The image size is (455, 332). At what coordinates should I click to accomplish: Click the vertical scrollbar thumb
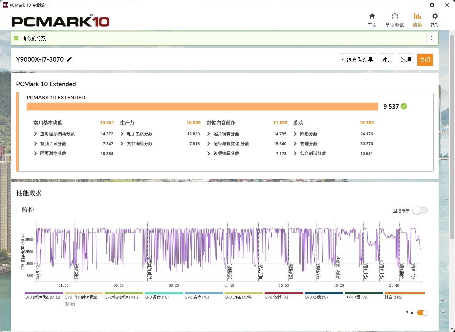pyautogui.click(x=452, y=137)
